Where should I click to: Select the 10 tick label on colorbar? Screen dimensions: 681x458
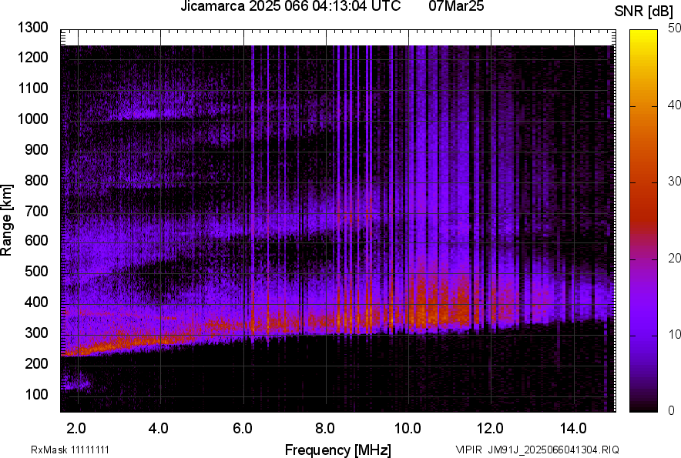click(674, 334)
